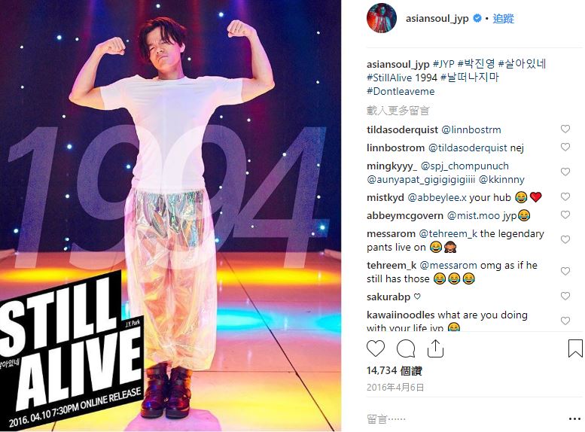Share the post via the share icon
585x432 pixels.
point(435,348)
